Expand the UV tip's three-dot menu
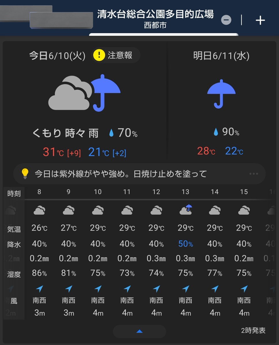Image resolution: width=279 pixels, height=345 pixels. [253, 174]
